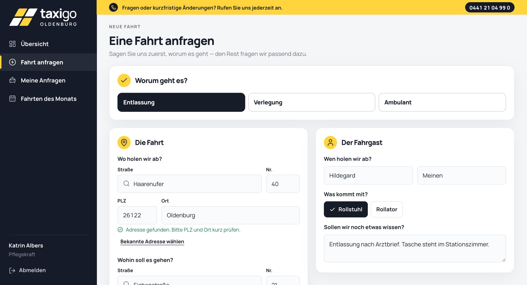Click the pickup Nr. field showing 40
The height and width of the screenshot is (285, 527).
tap(283, 184)
